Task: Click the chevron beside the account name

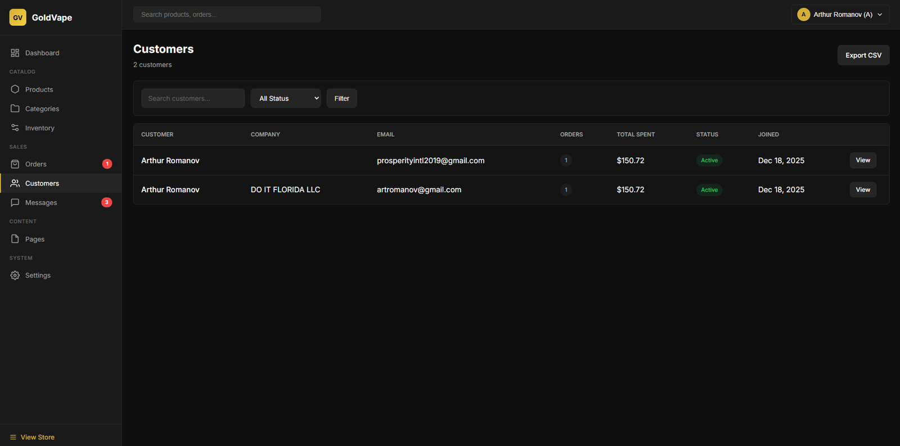Action: [x=880, y=15]
